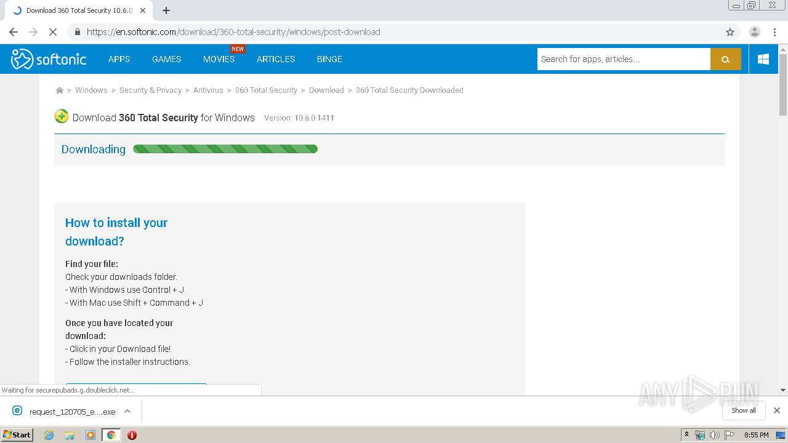Bookmark this page with the star
Image resolution: width=788 pixels, height=443 pixels.
[730, 32]
